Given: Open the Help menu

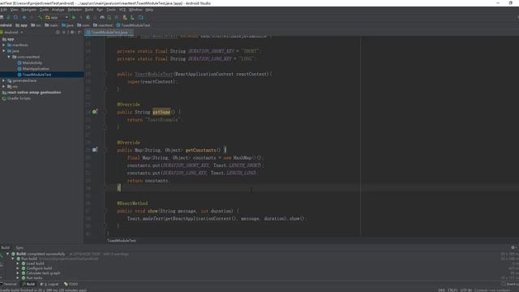Looking at the screenshot, I should (149, 10).
